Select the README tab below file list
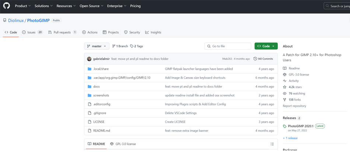The width and height of the screenshot is (350, 152). point(96,144)
